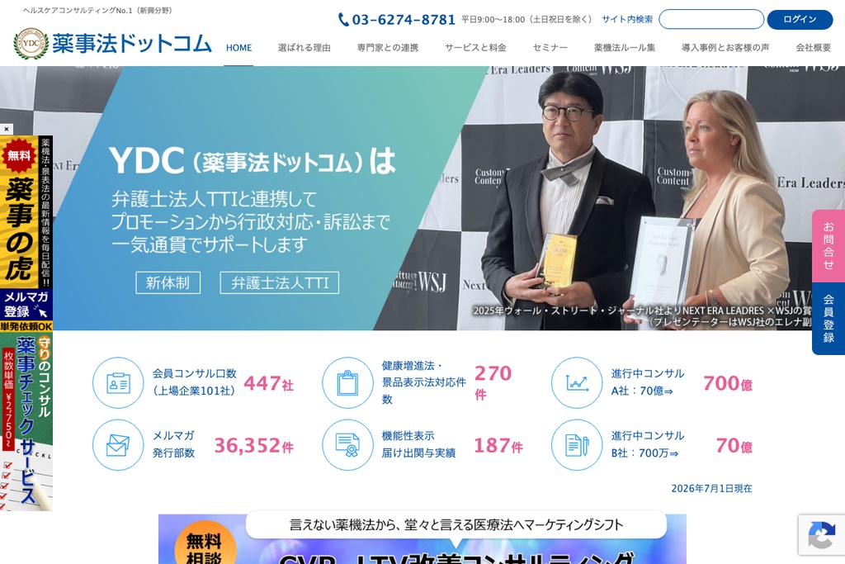Viewport: 845px width, 564px height.
Task: Close the left floating banner with × button
Action: click(7, 130)
